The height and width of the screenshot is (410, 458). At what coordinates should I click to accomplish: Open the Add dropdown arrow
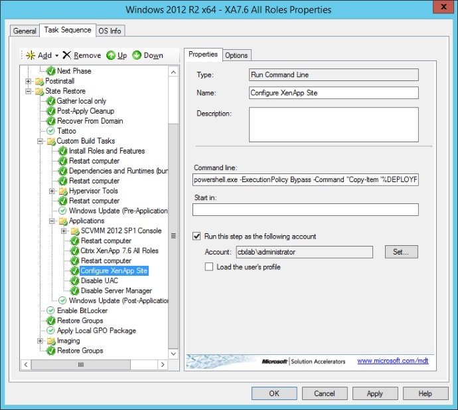(x=56, y=56)
